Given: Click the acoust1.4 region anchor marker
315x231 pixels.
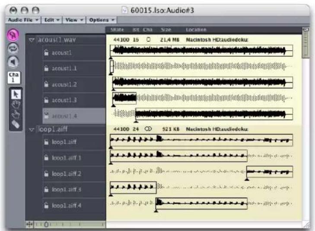Looking at the screenshot, I should (x=136, y=122).
